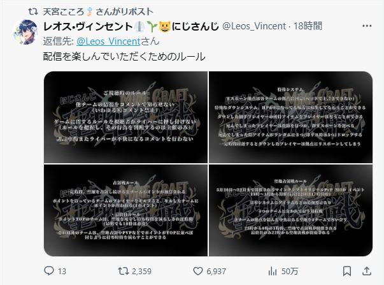Open the bottom-right event rules image

click(290, 210)
